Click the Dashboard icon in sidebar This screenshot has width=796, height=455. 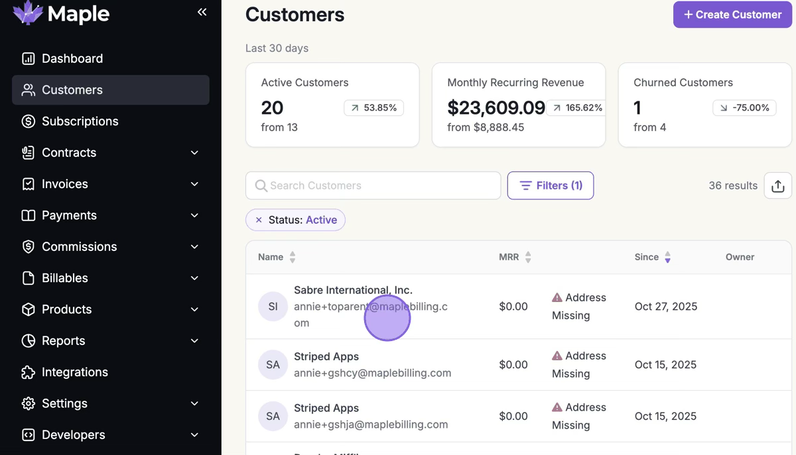coord(28,58)
